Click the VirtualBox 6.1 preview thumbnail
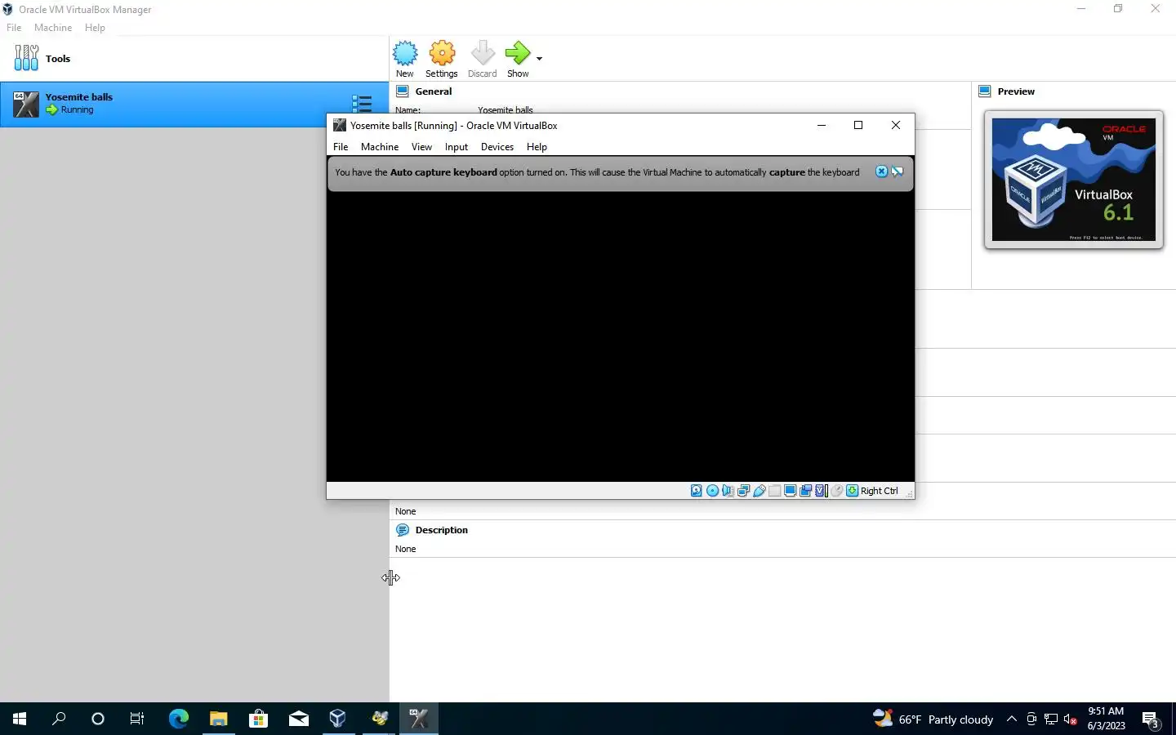This screenshot has height=735, width=1176. [x=1074, y=180]
